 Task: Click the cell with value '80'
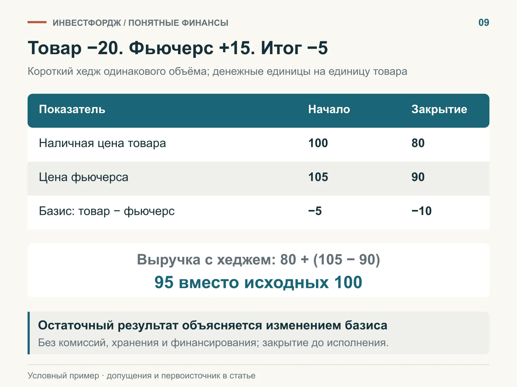418,143
